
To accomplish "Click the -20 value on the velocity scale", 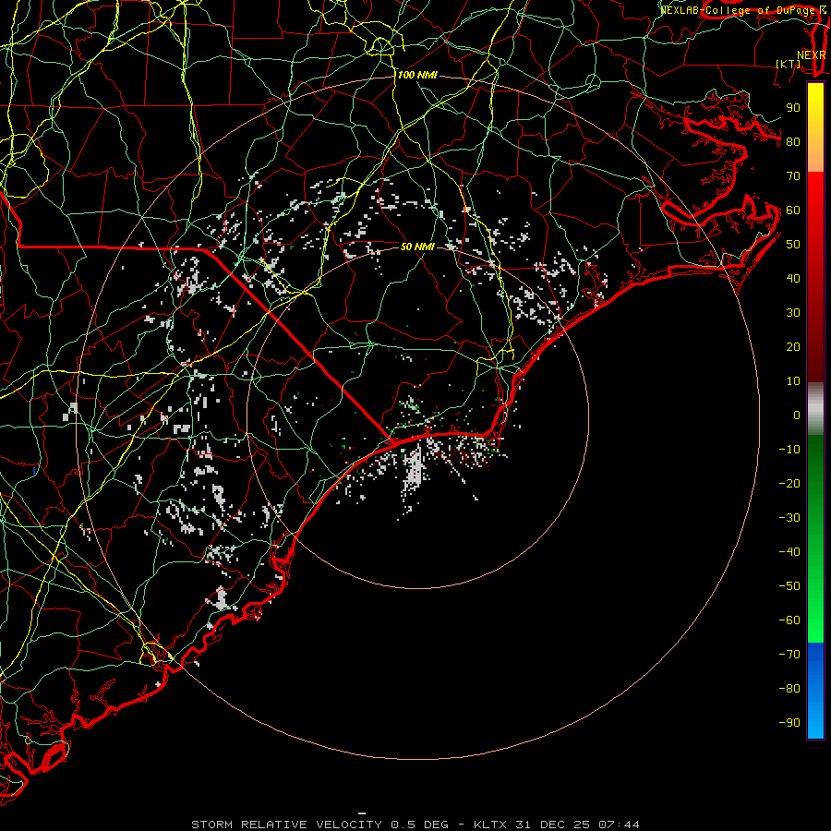I will (789, 484).
